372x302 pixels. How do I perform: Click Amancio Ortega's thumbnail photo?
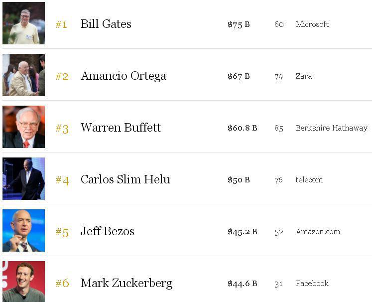click(23, 75)
